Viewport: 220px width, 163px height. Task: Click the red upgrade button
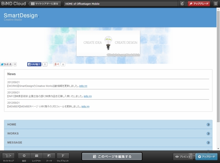point(199,4)
